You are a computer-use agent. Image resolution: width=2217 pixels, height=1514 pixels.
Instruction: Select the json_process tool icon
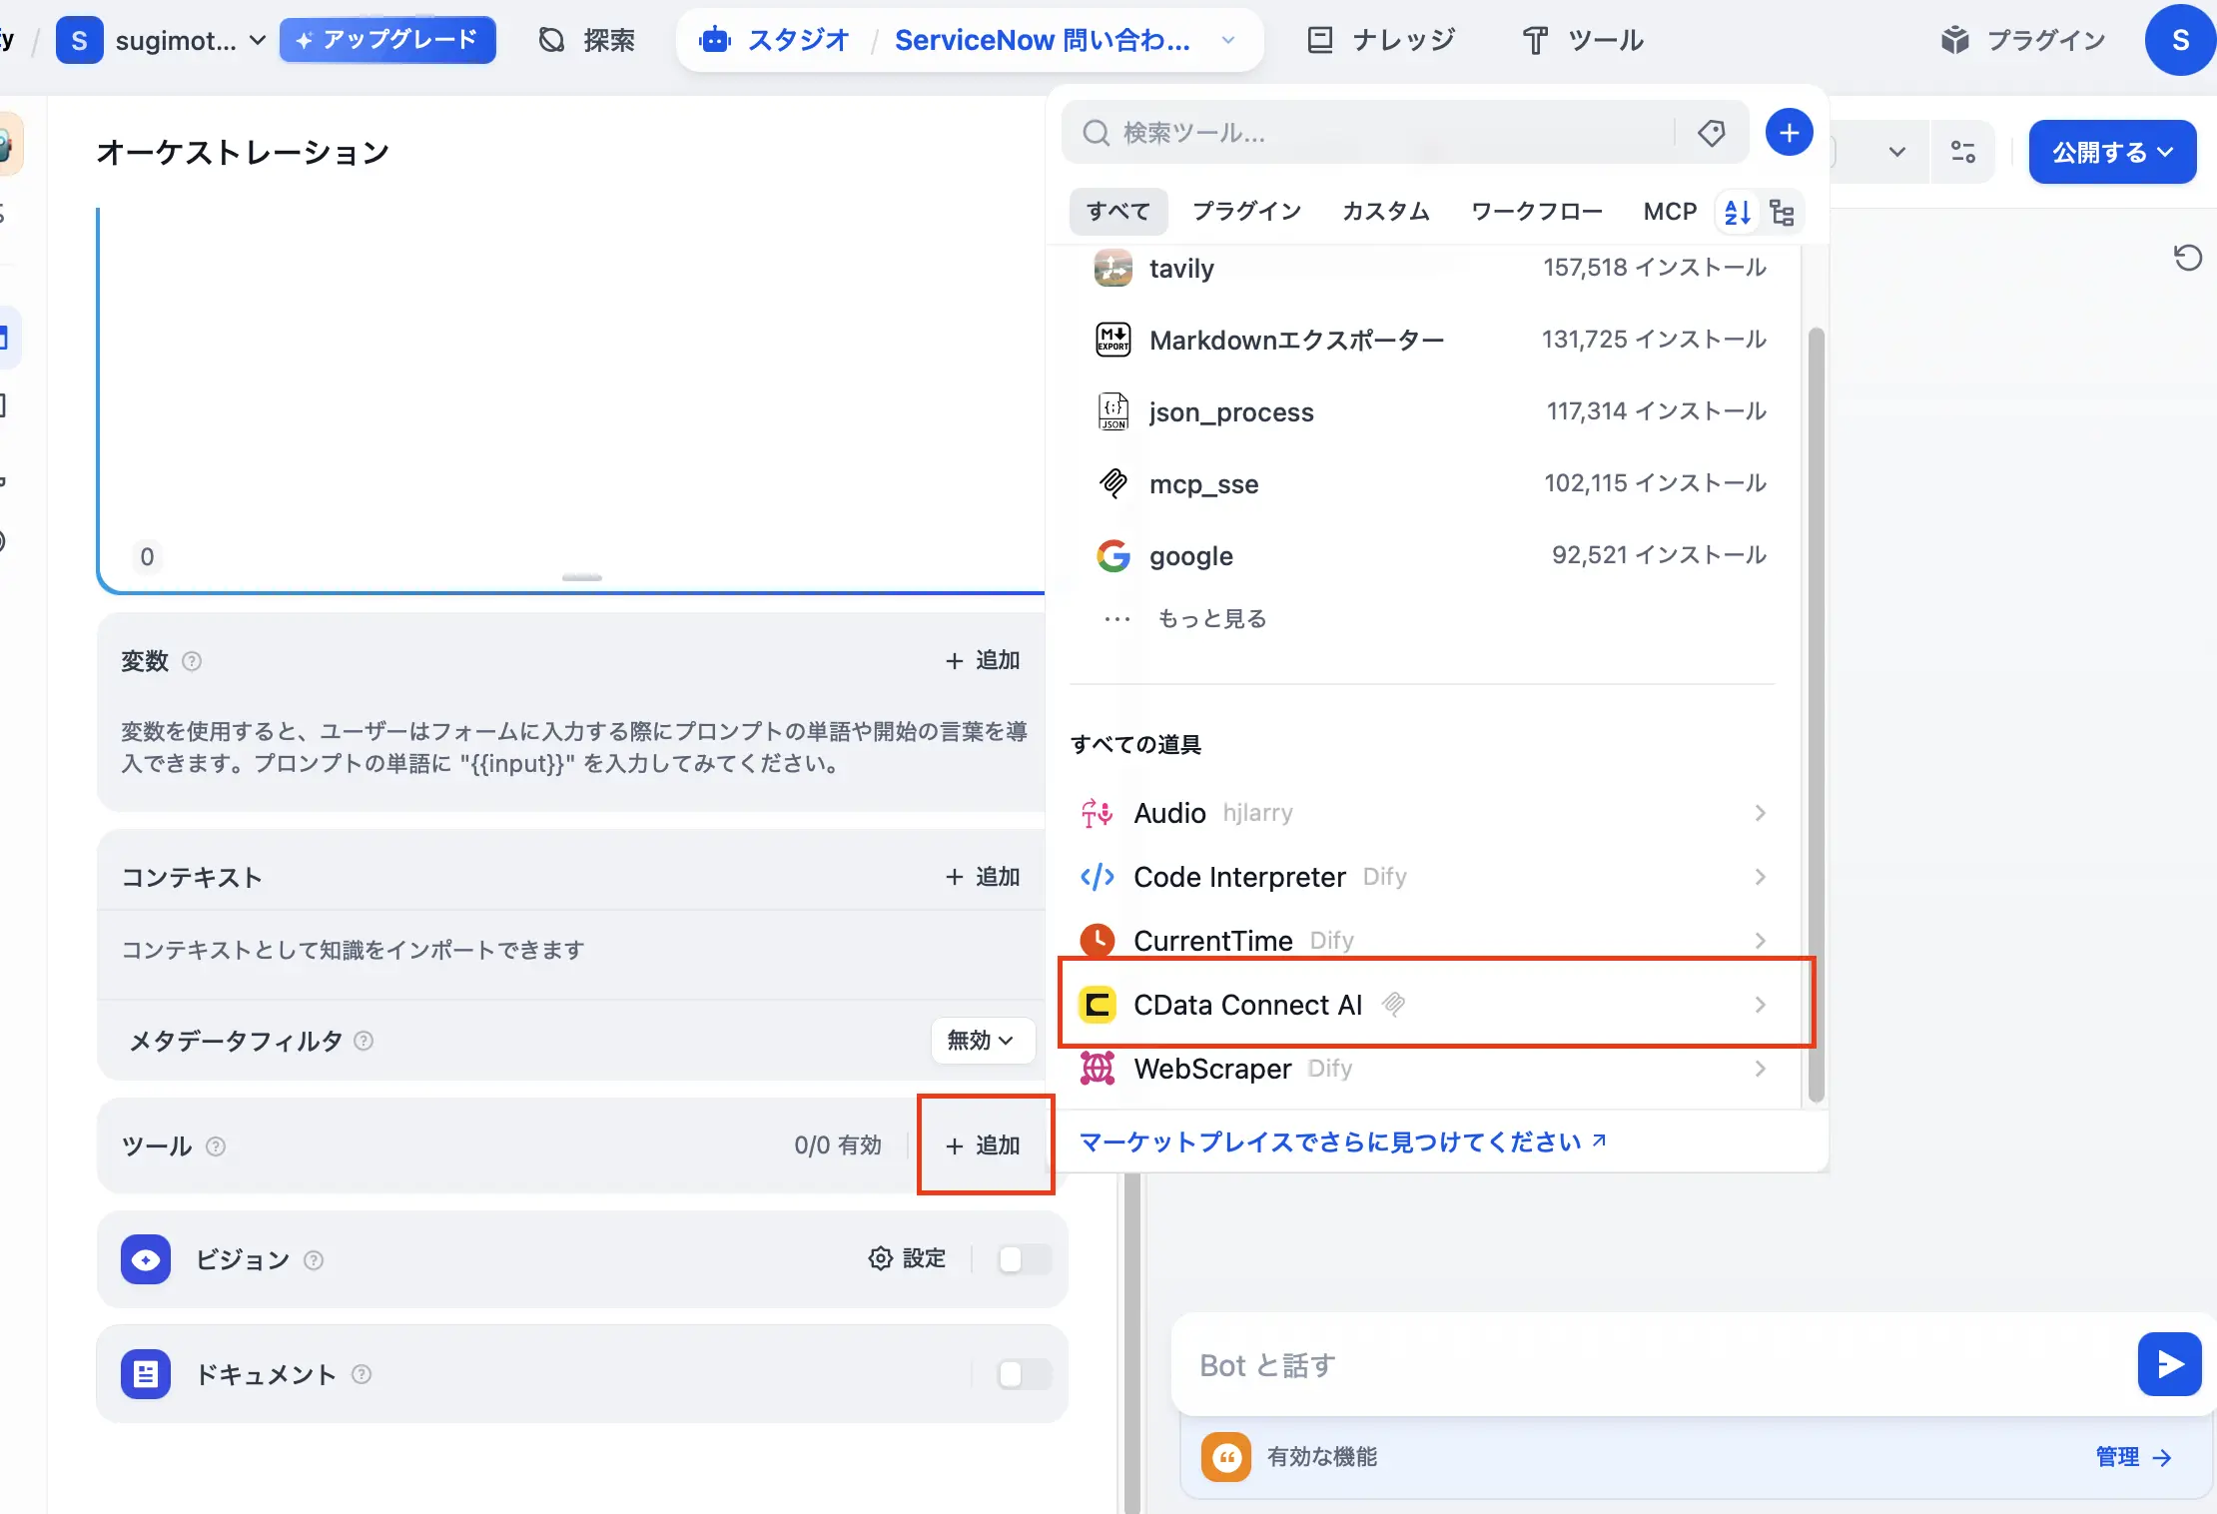1112,410
